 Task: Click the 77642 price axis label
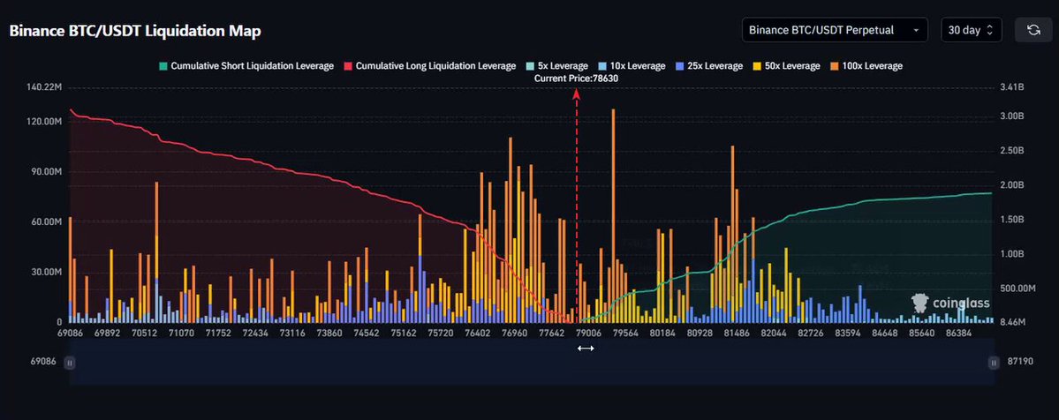pos(552,334)
